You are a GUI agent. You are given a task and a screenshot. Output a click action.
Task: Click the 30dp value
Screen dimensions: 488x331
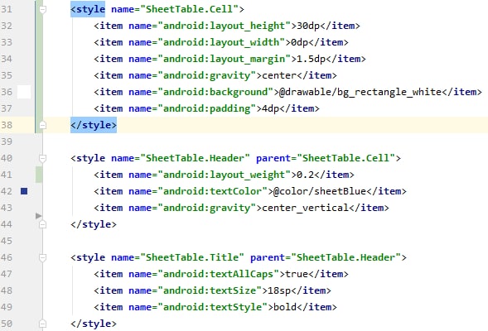tap(308, 26)
